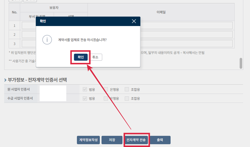The image size is (250, 147).
Task: Click 원 사업자 인증서 value field
Action: (53, 89)
